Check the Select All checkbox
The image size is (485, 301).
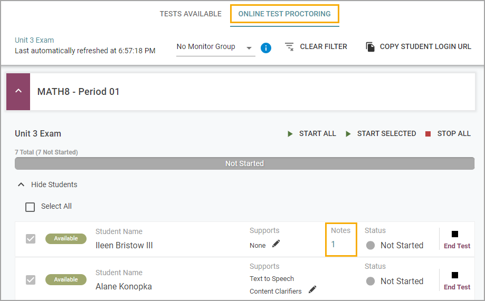coord(30,207)
